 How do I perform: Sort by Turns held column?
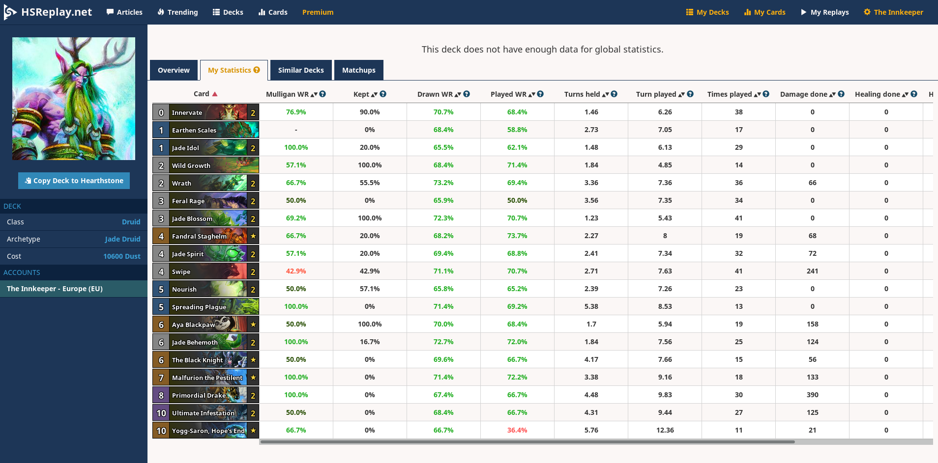tap(586, 94)
